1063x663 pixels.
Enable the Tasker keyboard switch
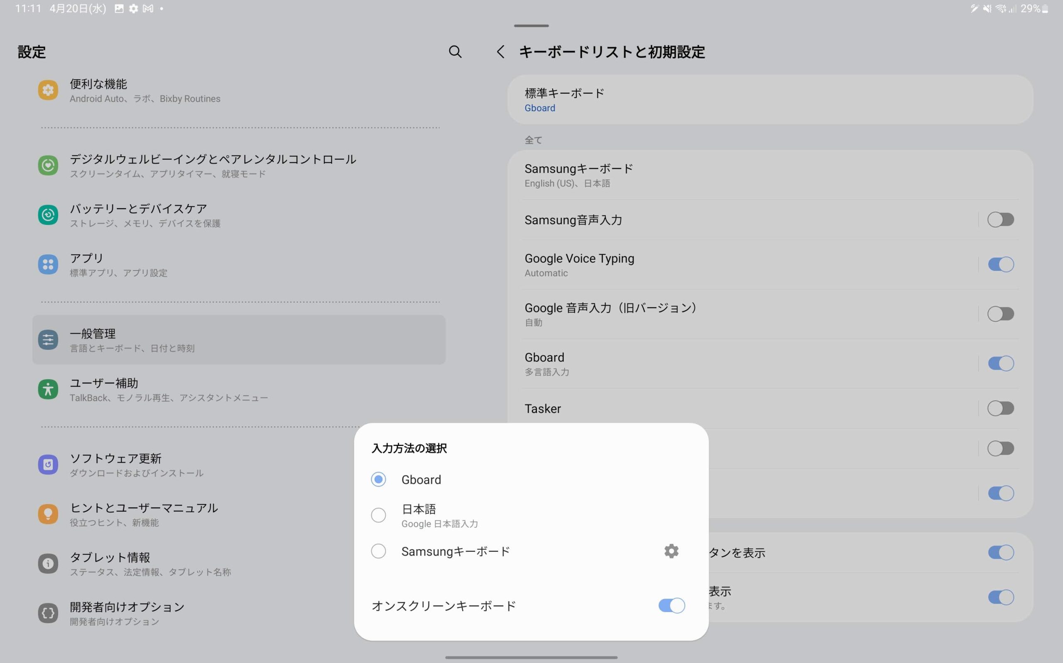coord(1000,408)
